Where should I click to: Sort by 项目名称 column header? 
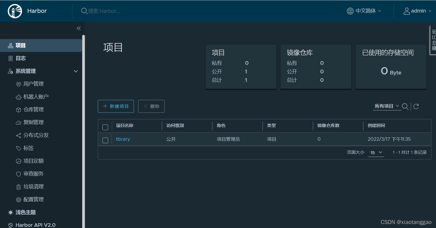click(x=125, y=126)
